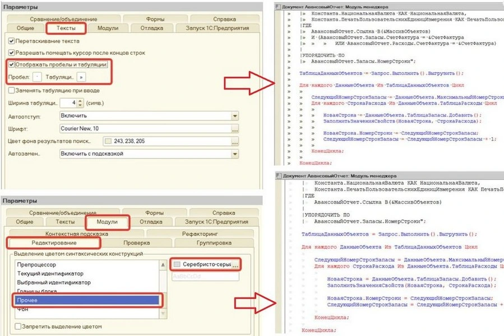Expand the Автоотступ dropdown list

click(235, 116)
